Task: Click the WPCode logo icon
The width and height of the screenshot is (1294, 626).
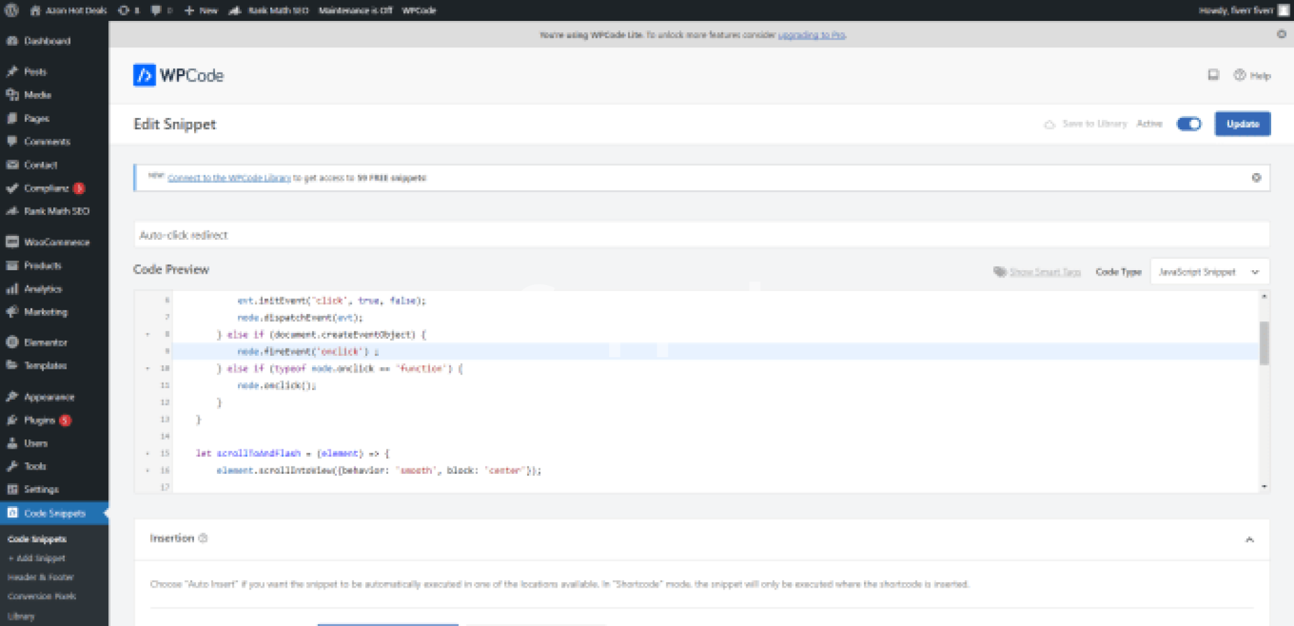Action: point(144,75)
